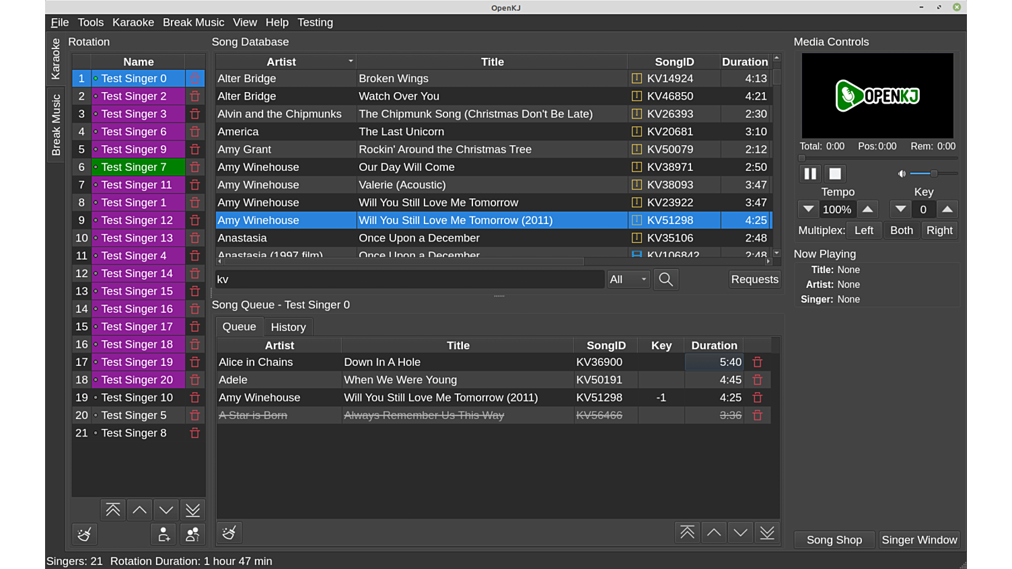1012x569 pixels.
Task: Move rotation singer to bottom
Action: point(192,510)
